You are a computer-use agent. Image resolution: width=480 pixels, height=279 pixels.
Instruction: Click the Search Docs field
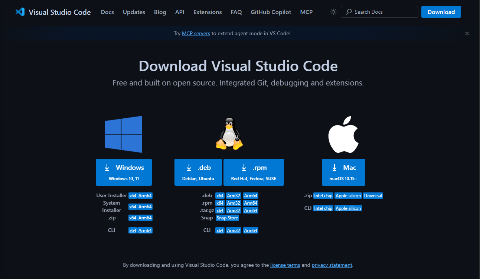(x=379, y=12)
